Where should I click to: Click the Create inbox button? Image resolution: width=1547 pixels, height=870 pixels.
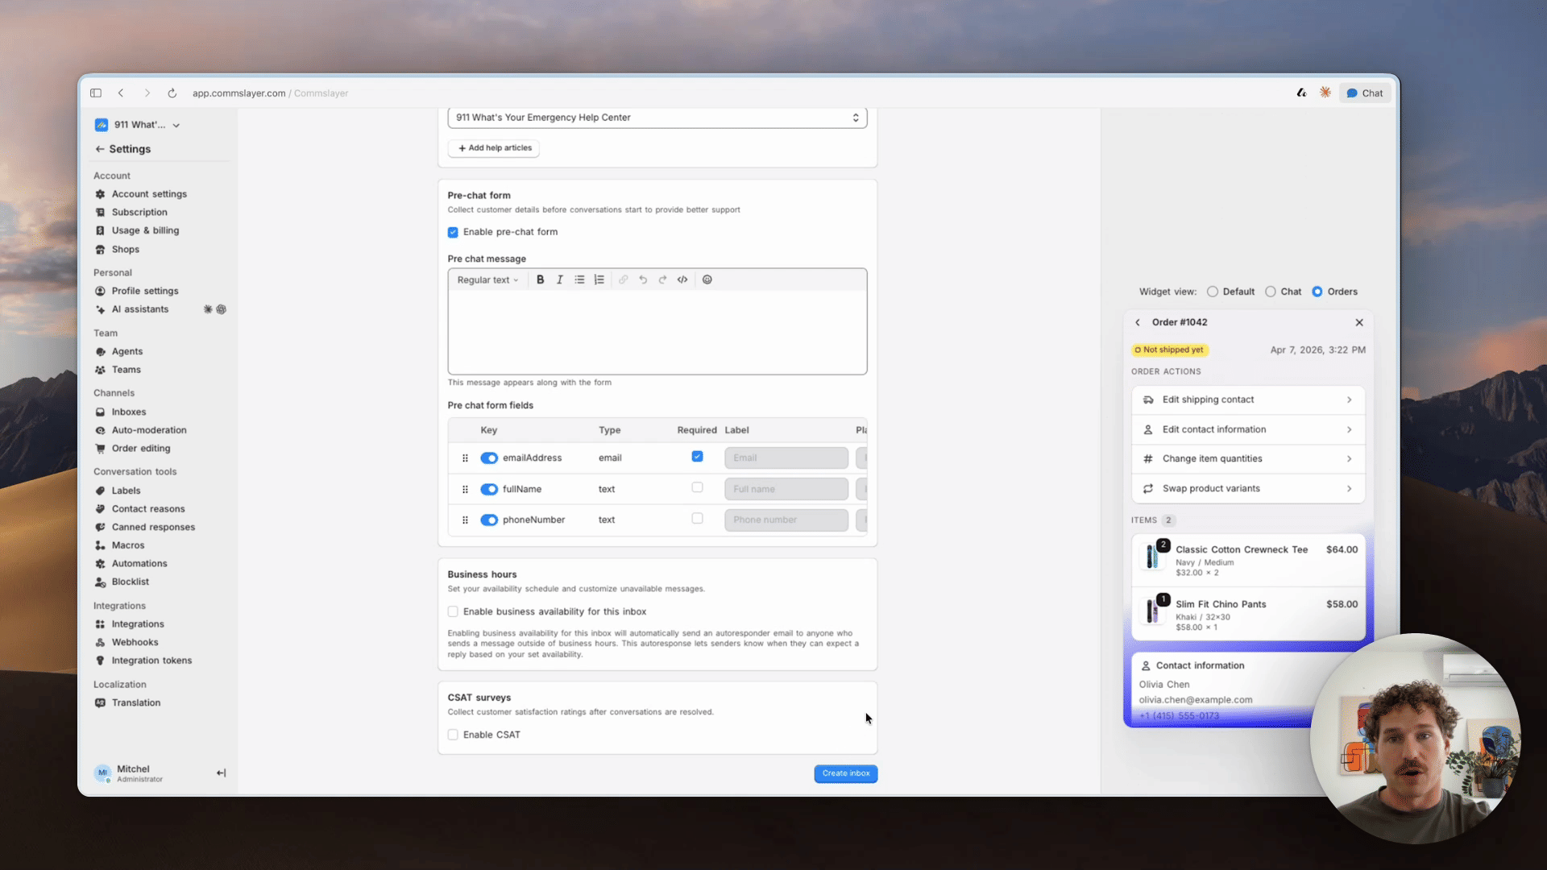846,773
